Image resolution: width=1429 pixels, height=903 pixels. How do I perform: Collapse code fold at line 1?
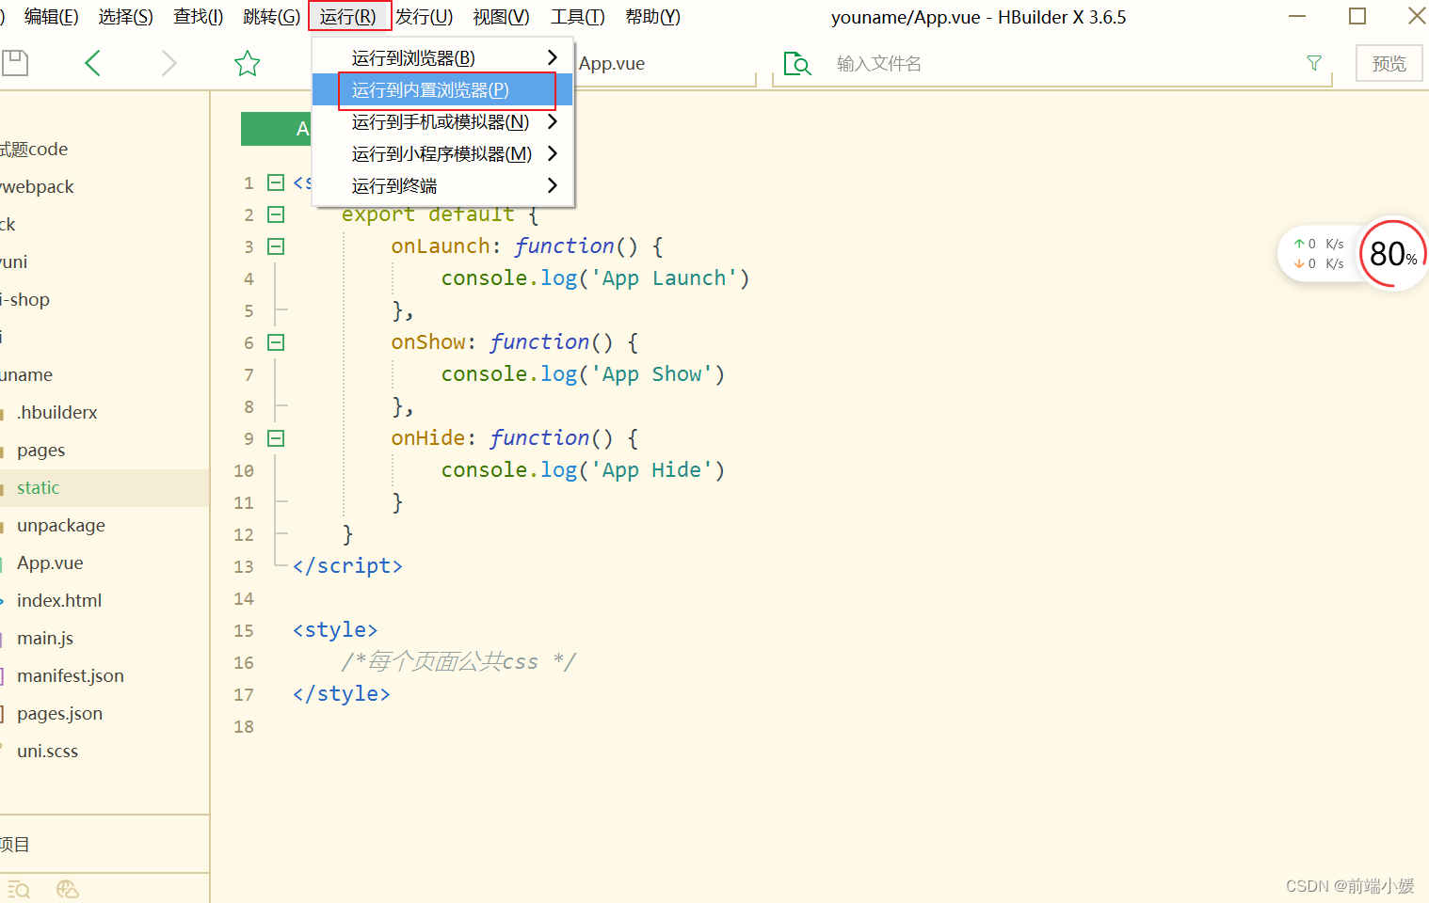(276, 182)
